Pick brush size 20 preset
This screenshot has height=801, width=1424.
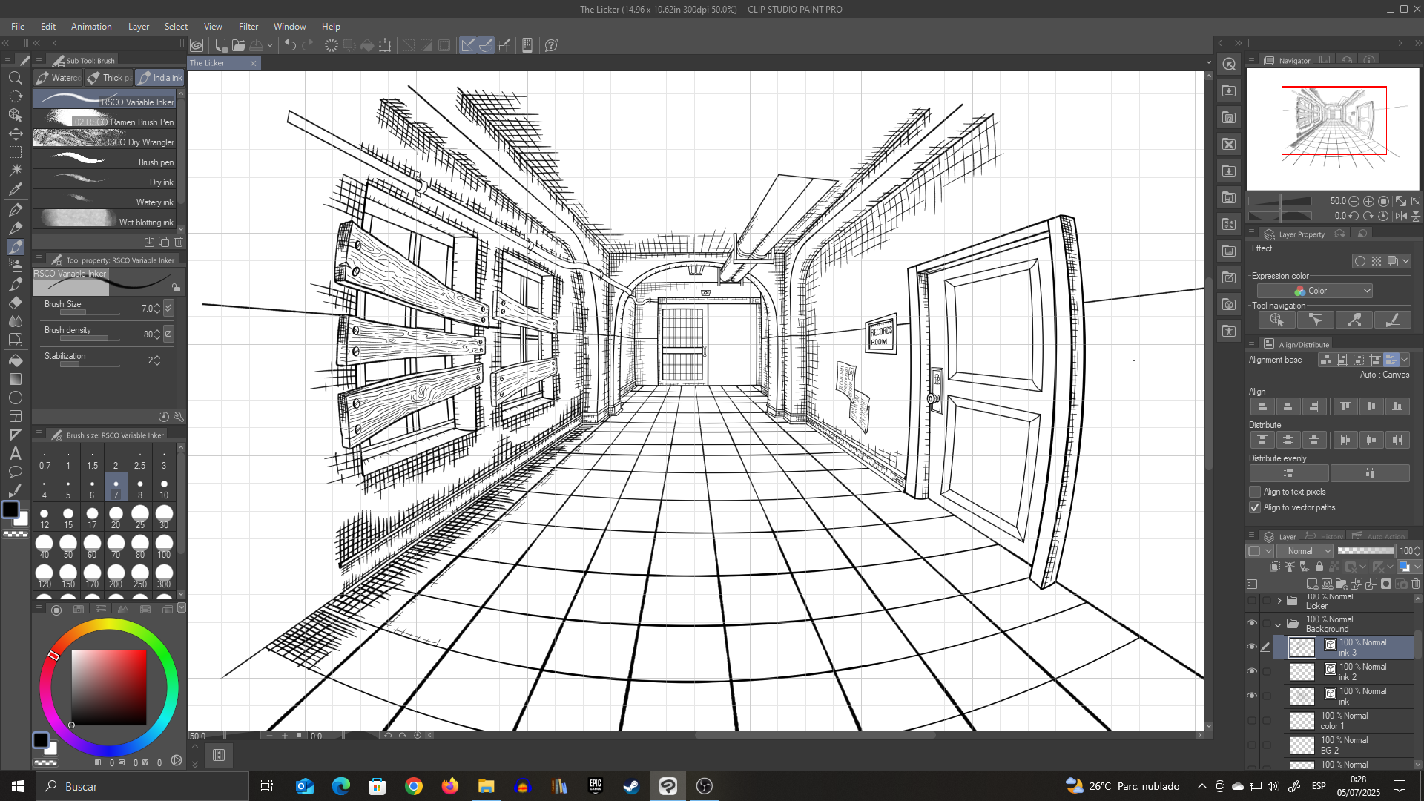point(116,516)
